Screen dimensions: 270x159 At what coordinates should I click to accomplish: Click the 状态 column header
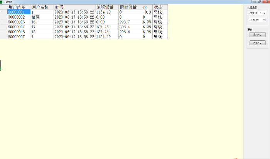tap(160, 7)
